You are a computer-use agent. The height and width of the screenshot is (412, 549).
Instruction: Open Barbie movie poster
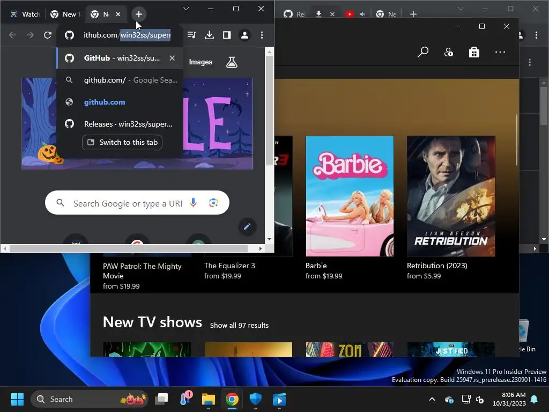pos(350,196)
